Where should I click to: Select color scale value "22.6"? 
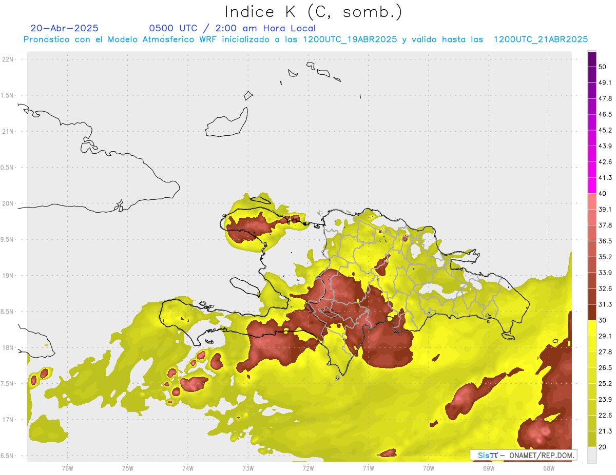(x=605, y=415)
